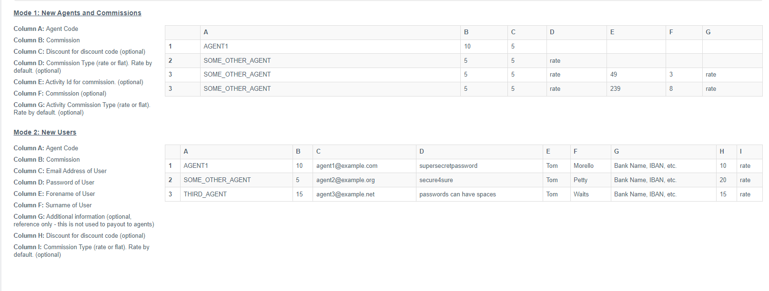The image size is (769, 291).
Task: Click the 'rate' cell in Waits's row
Action: coord(749,194)
